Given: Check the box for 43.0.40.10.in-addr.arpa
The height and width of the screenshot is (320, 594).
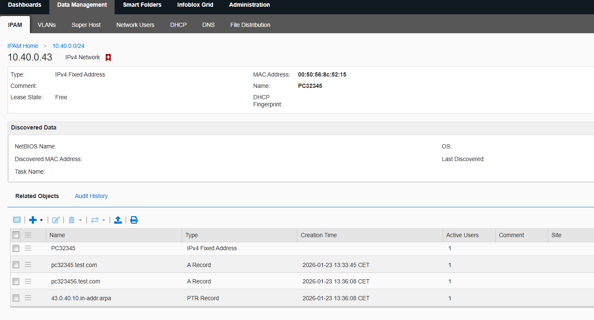Looking at the screenshot, I should (x=16, y=298).
